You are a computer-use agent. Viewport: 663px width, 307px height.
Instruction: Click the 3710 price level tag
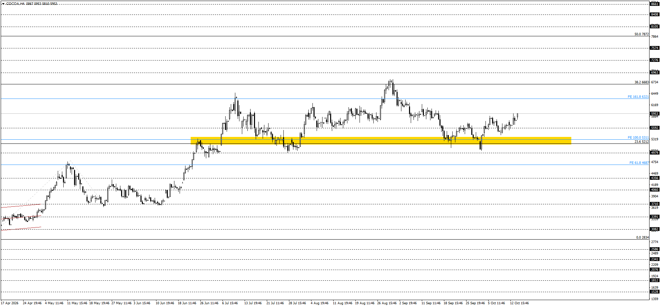[x=655, y=204]
